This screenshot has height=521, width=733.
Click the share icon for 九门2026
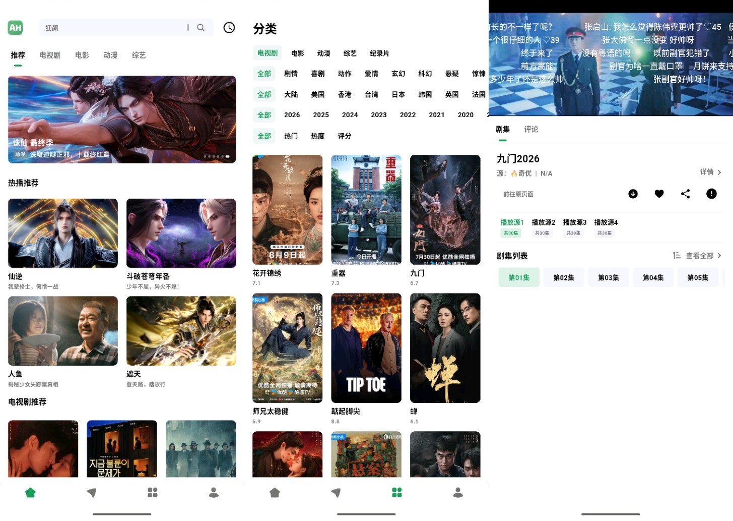[686, 194]
